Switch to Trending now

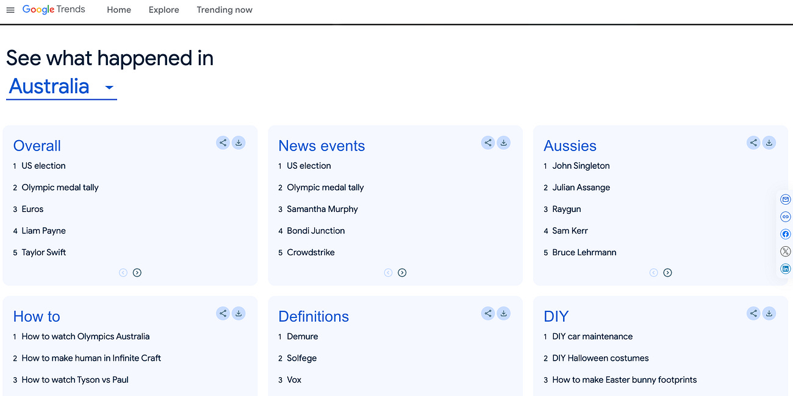[x=224, y=10]
